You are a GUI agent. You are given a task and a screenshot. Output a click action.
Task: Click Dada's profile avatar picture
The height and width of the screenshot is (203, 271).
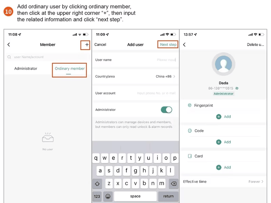(224, 64)
